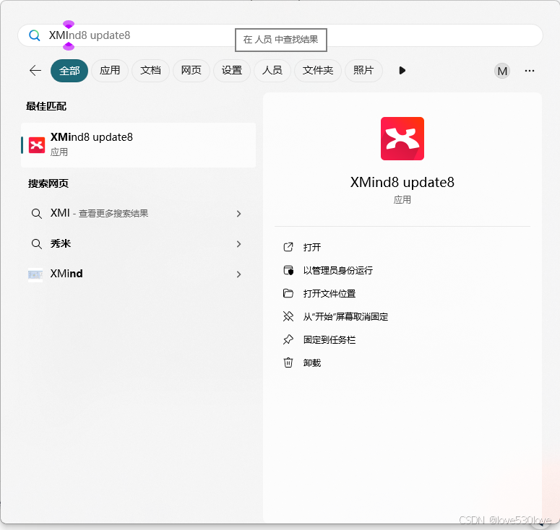Viewport: 560px width, 530px height.
Task: Select the 网页 filter tab
Action: (x=191, y=71)
